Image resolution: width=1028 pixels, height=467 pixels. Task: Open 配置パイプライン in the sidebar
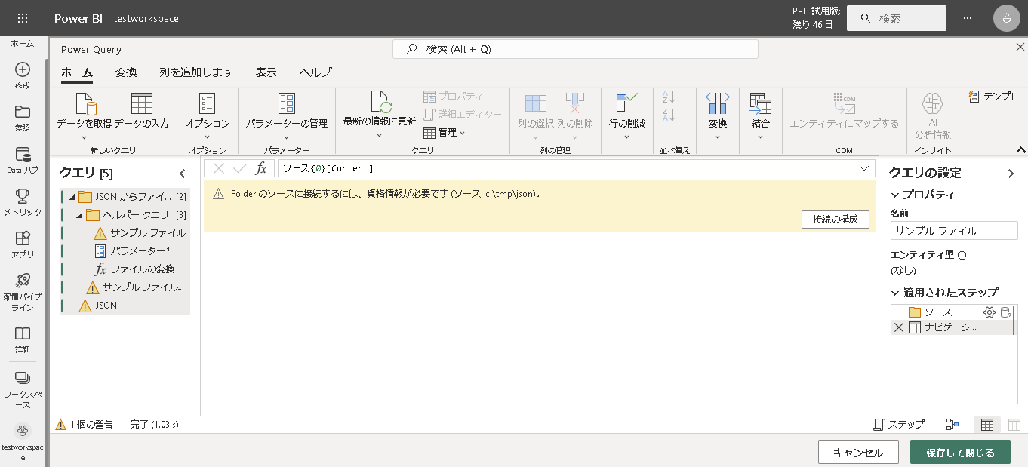pos(23,291)
